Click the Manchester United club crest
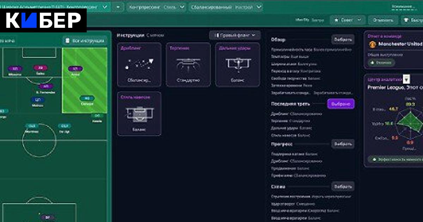423x222 pixels. [x=372, y=44]
